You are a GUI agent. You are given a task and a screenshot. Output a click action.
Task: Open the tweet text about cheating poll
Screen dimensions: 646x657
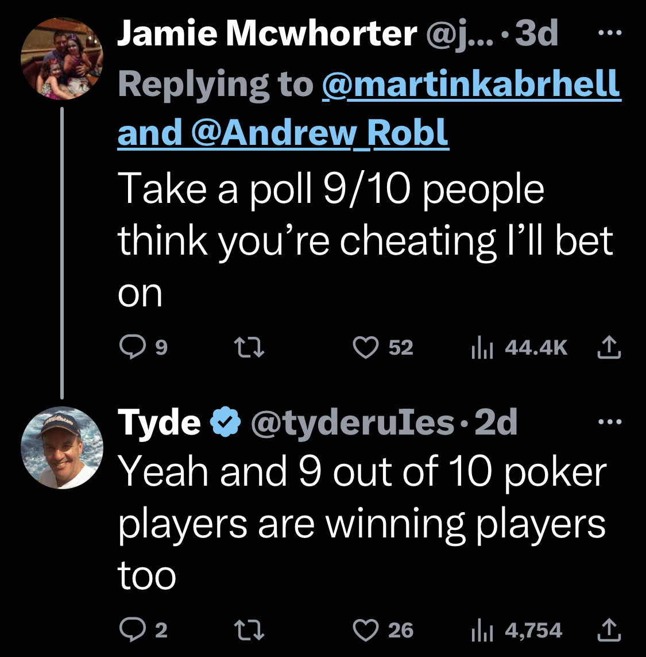(365, 240)
